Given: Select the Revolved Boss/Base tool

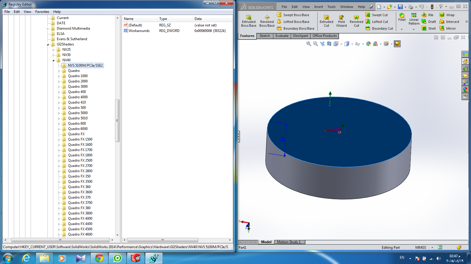Looking at the screenshot, I should (x=267, y=21).
